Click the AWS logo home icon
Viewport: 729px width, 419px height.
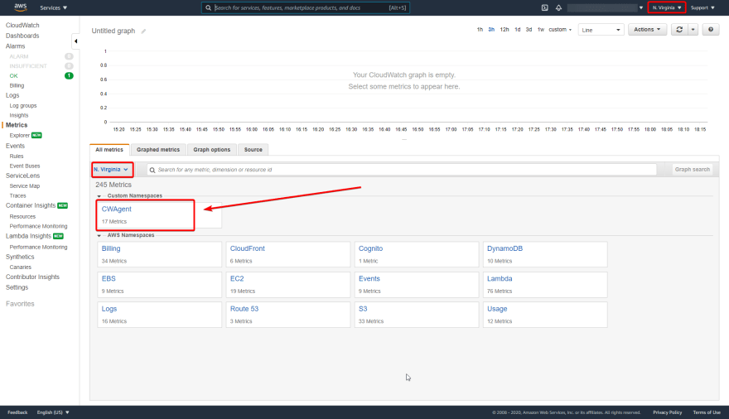pyautogui.click(x=21, y=7)
